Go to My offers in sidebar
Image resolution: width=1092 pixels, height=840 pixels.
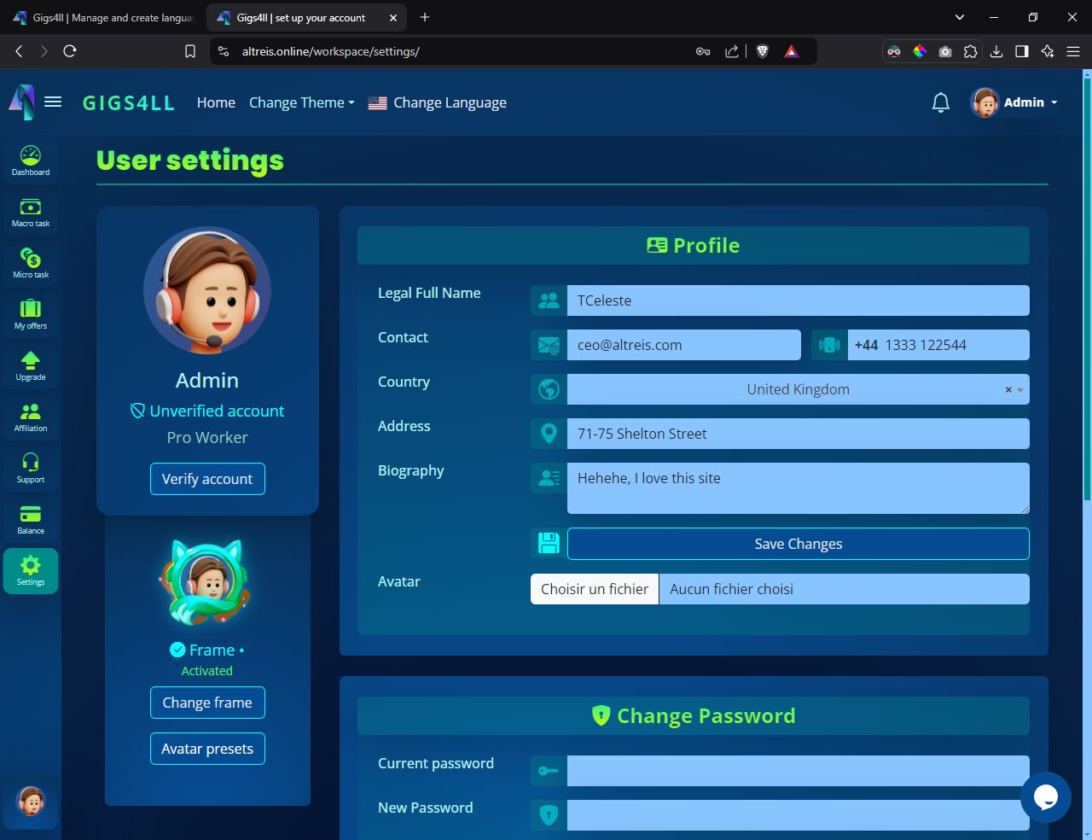[31, 314]
